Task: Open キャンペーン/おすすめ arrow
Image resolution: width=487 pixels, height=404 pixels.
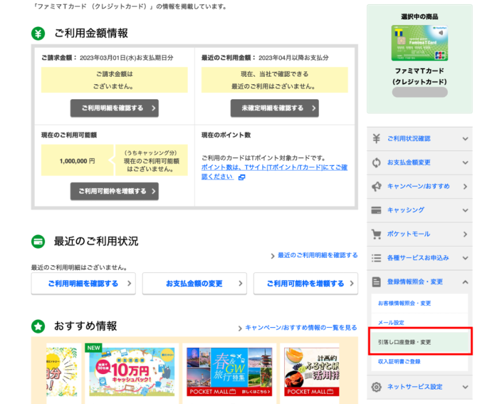Action: point(465,187)
